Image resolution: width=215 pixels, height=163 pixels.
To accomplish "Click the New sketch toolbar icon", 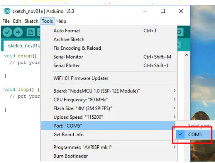I will (x=31, y=32).
